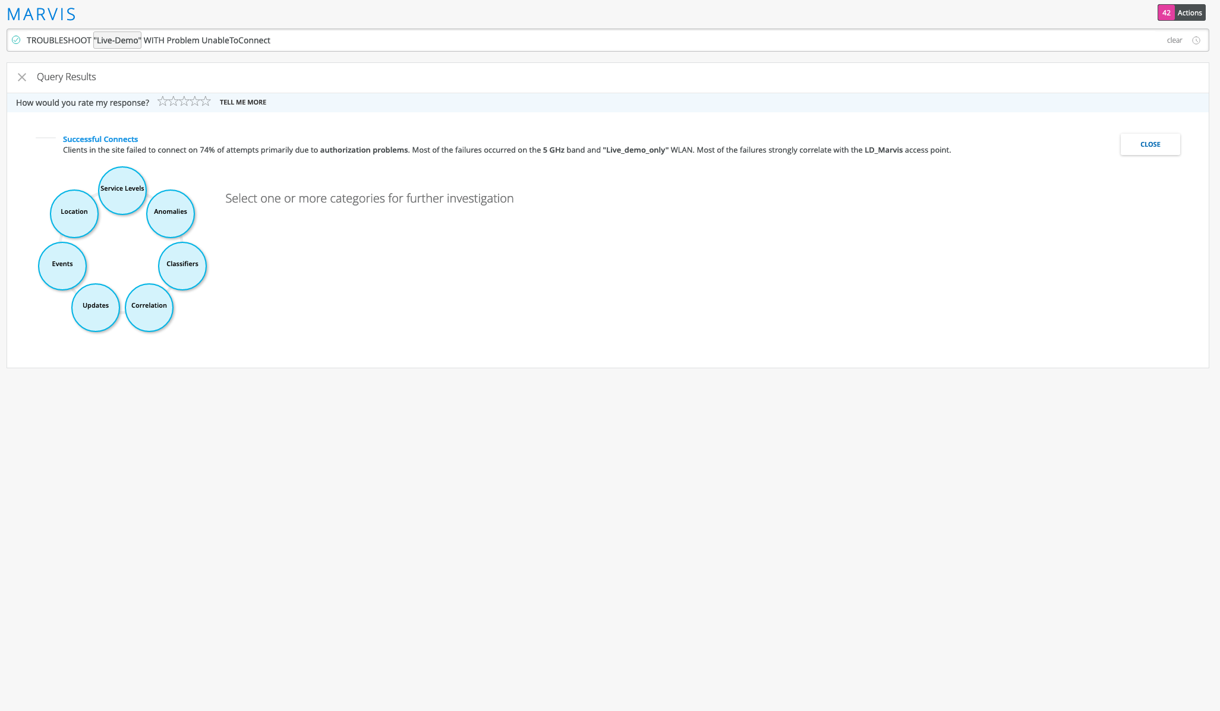Viewport: 1220px width, 711px height.
Task: Close the Query Results panel with X
Action: (x=22, y=77)
